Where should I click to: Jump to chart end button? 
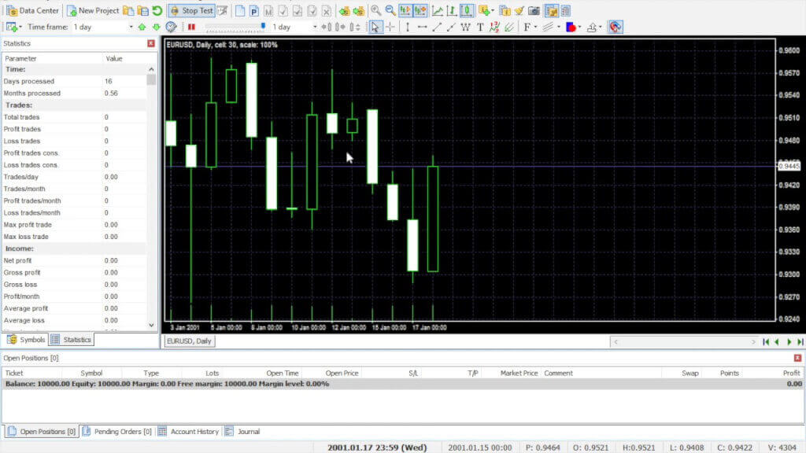click(x=800, y=341)
